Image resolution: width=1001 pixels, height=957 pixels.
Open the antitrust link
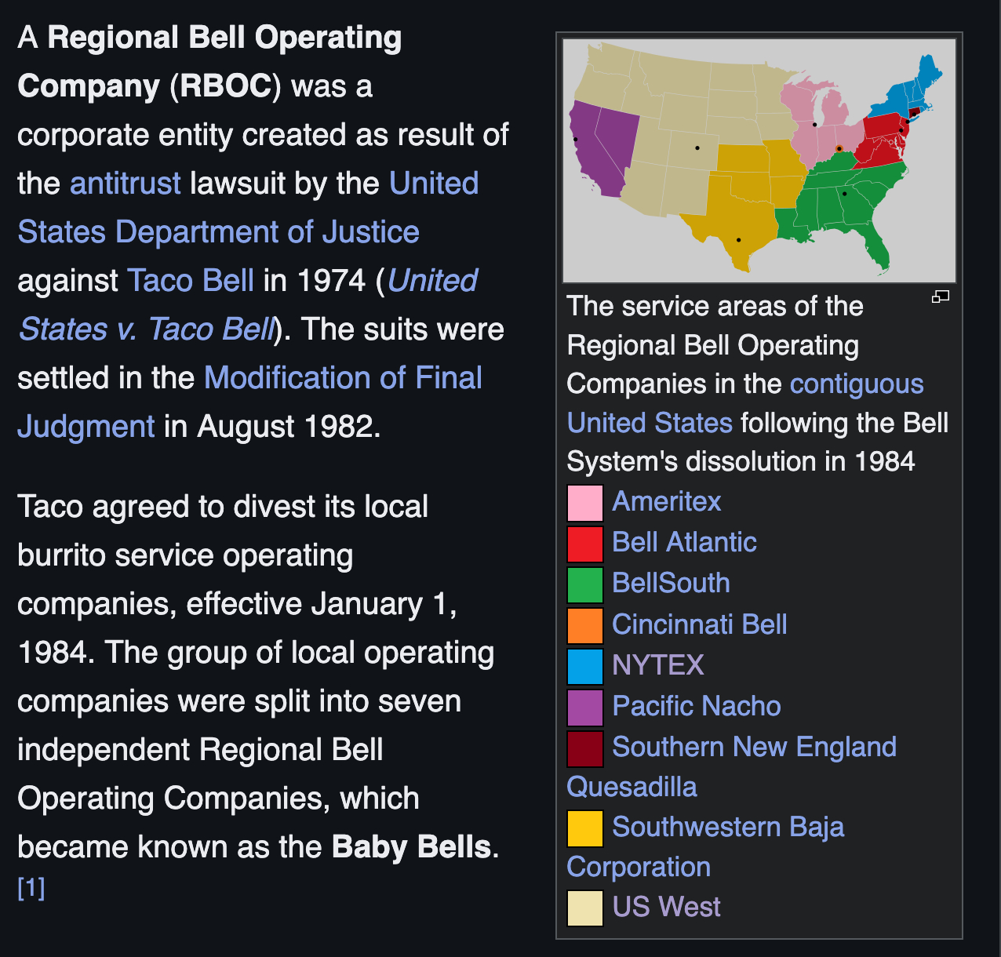pos(126,184)
